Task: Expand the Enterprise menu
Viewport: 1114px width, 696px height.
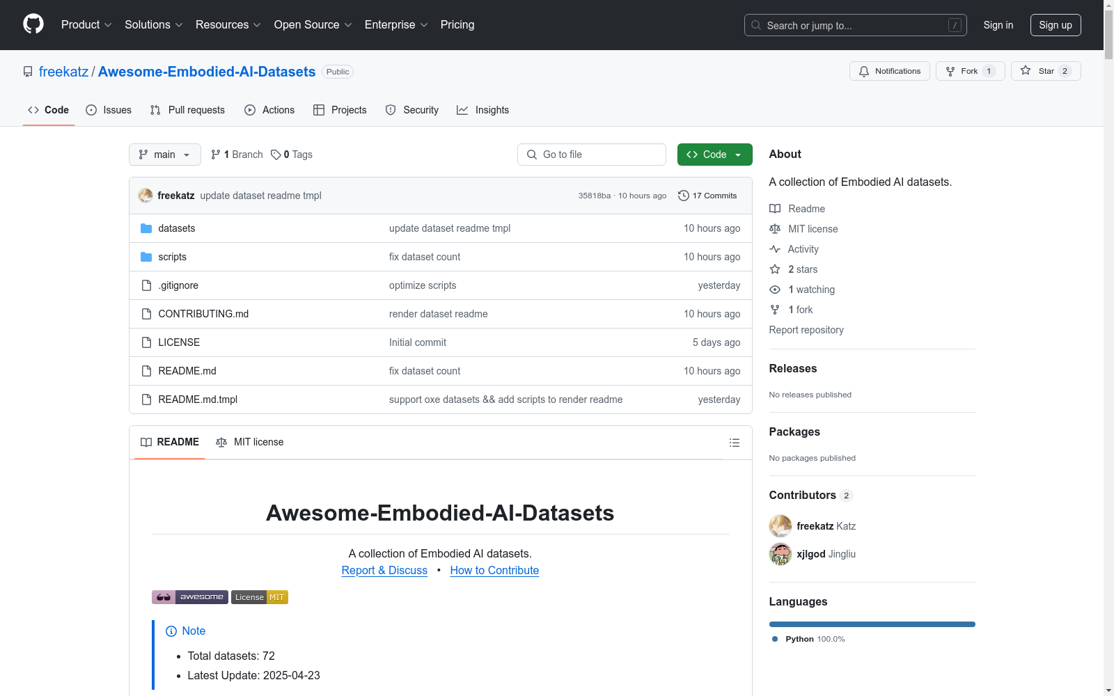Action: pos(397,25)
